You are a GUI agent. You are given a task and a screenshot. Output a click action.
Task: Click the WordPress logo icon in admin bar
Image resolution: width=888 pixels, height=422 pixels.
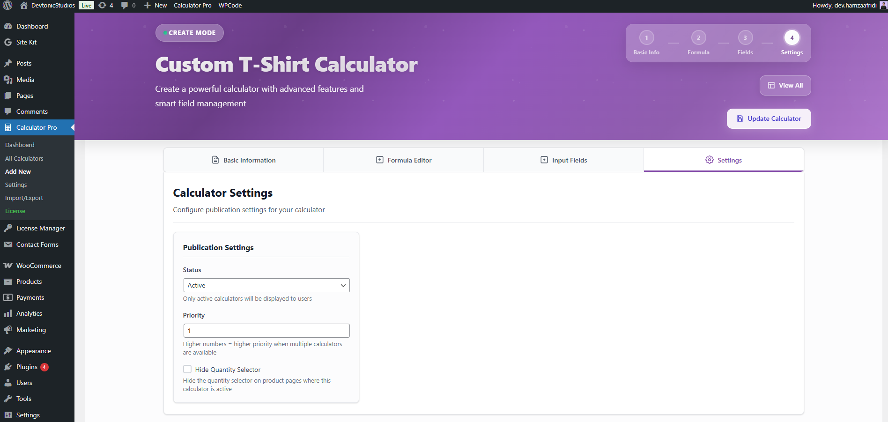[8, 6]
